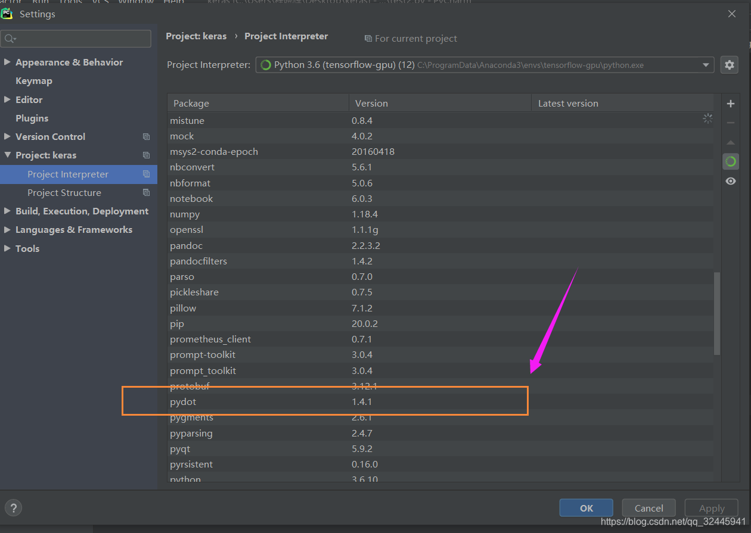Click copy icon beside Version Control
Image resolution: width=751 pixels, height=533 pixels.
(x=146, y=137)
